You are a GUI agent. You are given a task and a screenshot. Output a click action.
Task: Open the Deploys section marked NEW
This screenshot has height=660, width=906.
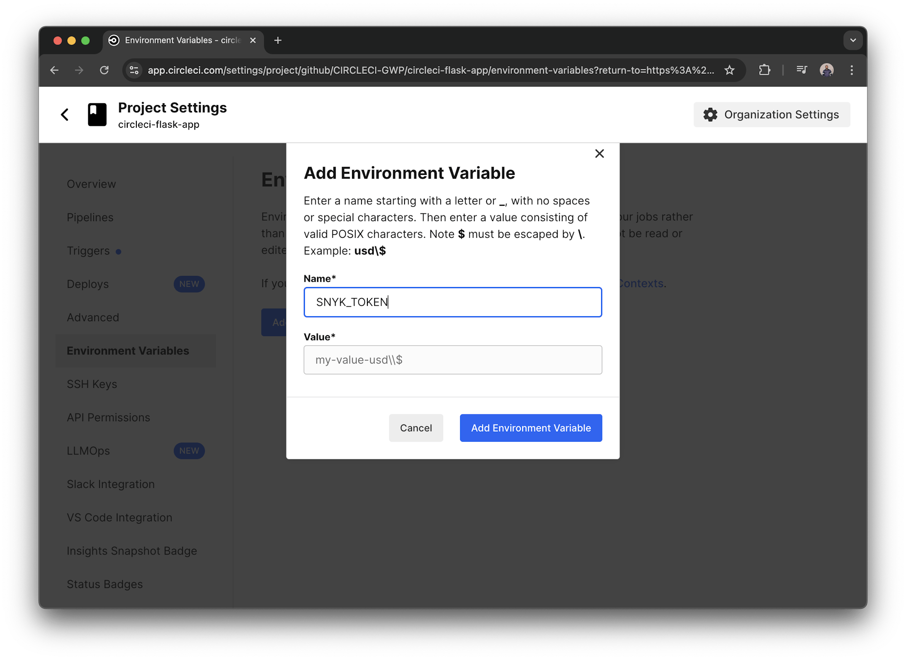click(x=87, y=284)
